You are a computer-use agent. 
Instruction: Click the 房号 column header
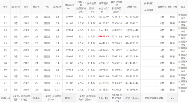click(26, 7)
